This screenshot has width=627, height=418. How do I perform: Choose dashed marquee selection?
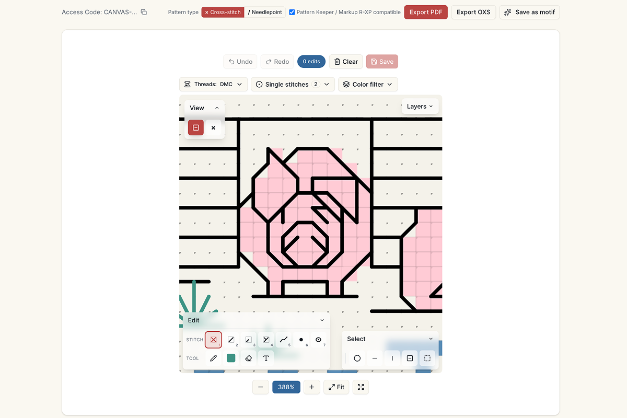coord(427,358)
